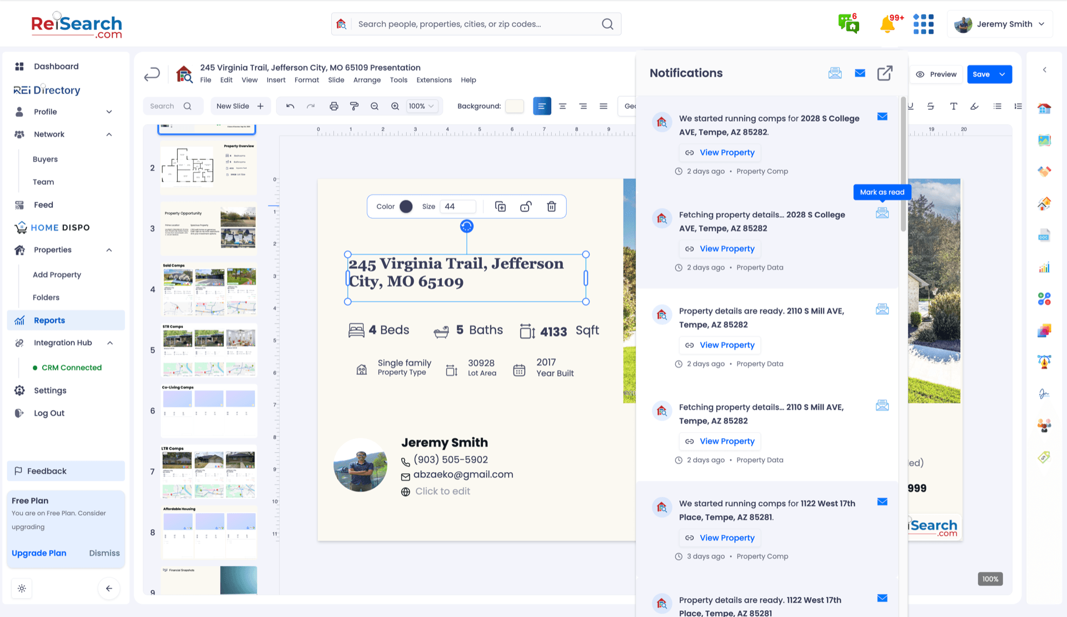Screen dimensions: 1067x617
Task: Open the price tag icon in right sidebar
Action: pos(1044,457)
